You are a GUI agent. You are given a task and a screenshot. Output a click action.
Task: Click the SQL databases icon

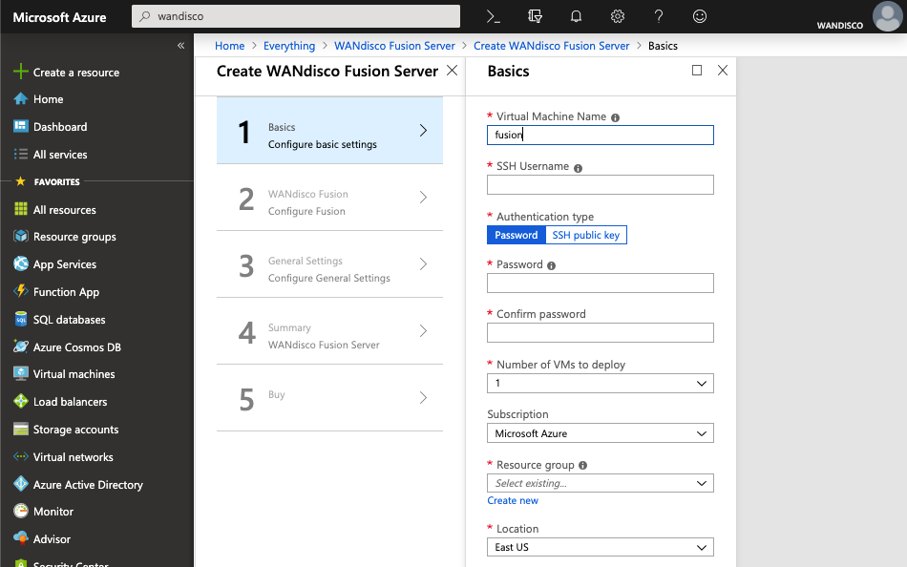[x=20, y=319]
